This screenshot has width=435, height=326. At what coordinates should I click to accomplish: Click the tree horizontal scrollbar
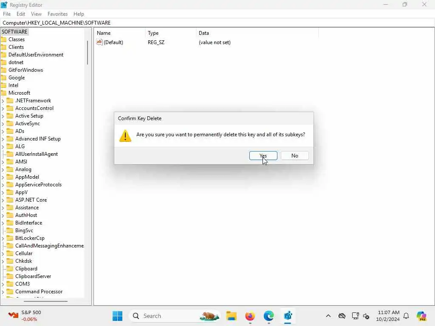pyautogui.click(x=45, y=301)
